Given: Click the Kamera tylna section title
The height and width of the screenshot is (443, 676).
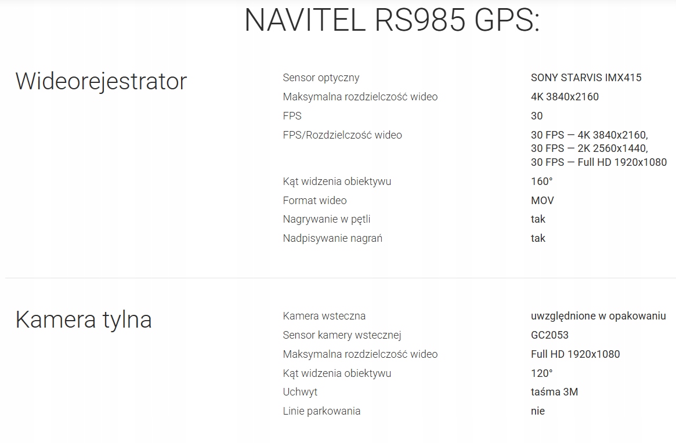Looking at the screenshot, I should [84, 319].
